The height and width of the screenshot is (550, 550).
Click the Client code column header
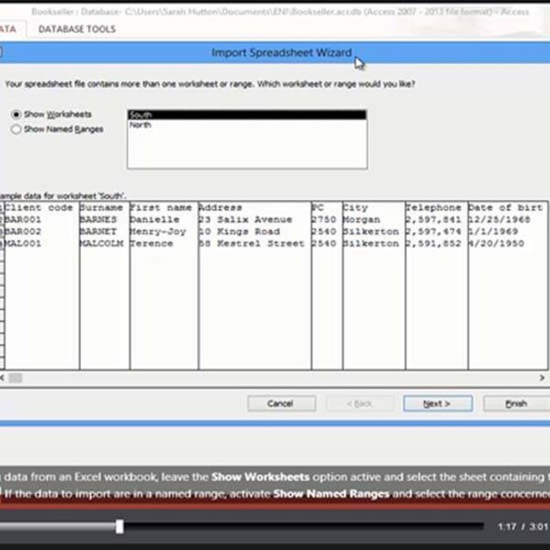pos(39,208)
